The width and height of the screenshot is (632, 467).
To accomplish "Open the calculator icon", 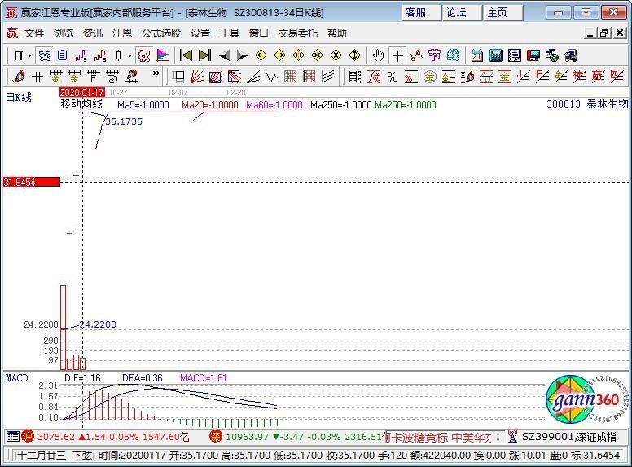I will point(496,55).
